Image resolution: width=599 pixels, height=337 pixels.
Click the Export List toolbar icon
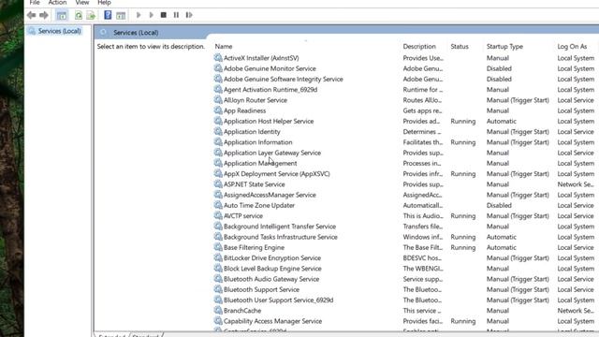[x=91, y=15]
